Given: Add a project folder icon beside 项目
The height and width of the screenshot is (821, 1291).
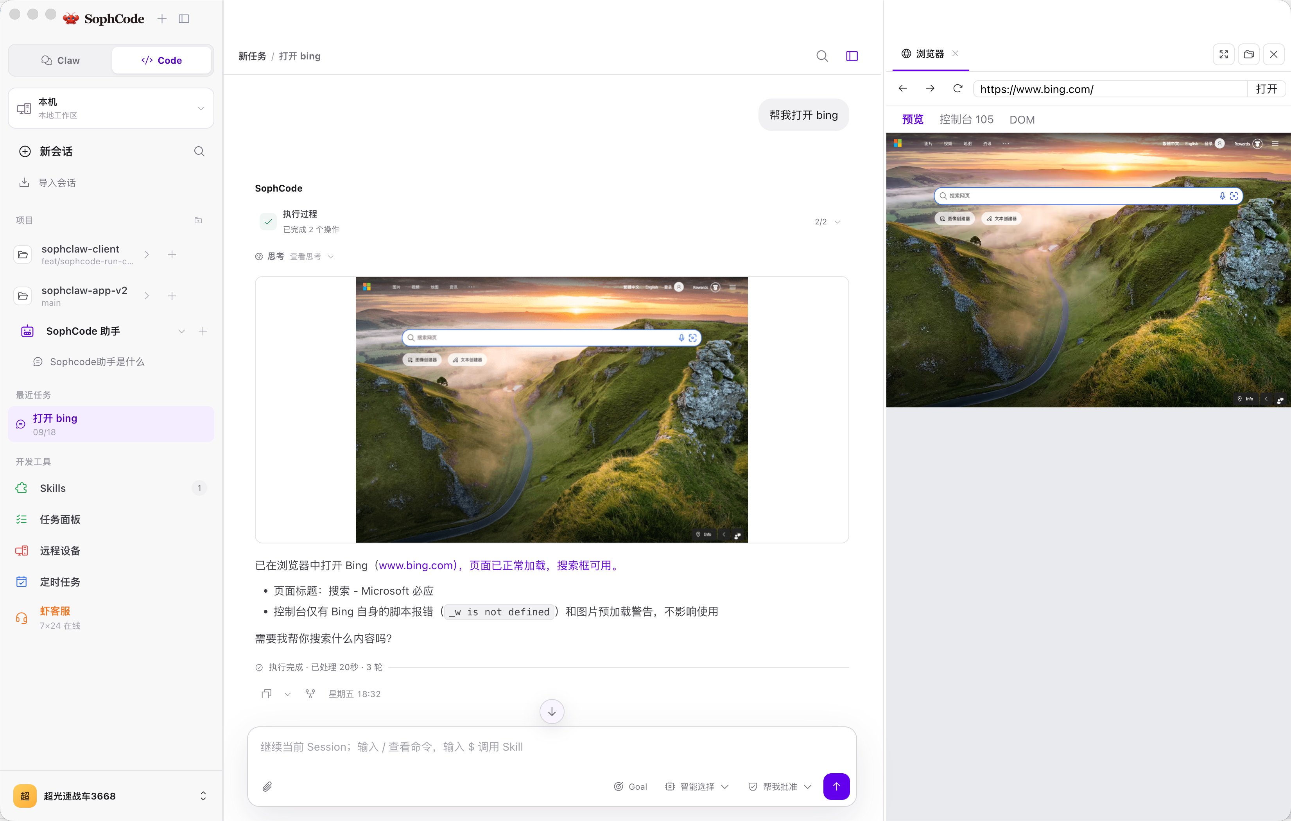Looking at the screenshot, I should [198, 220].
